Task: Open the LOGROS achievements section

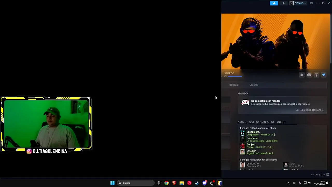Action: 229,73
